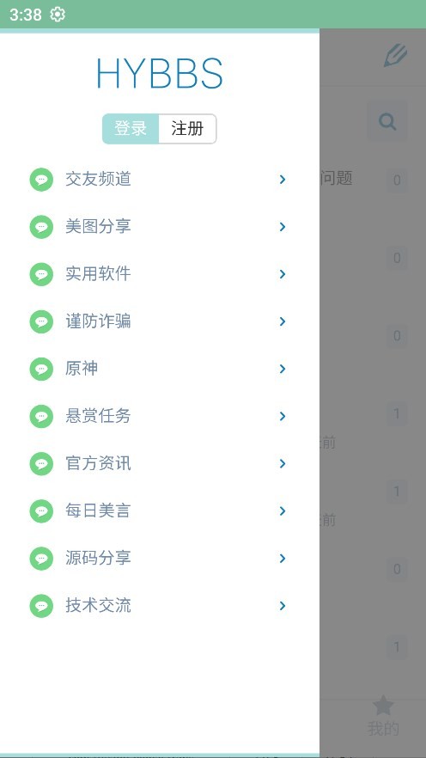Screen dimensions: 426x758
Task: Expand 悬赏任务 via its chevron arrow
Action: pos(283,416)
